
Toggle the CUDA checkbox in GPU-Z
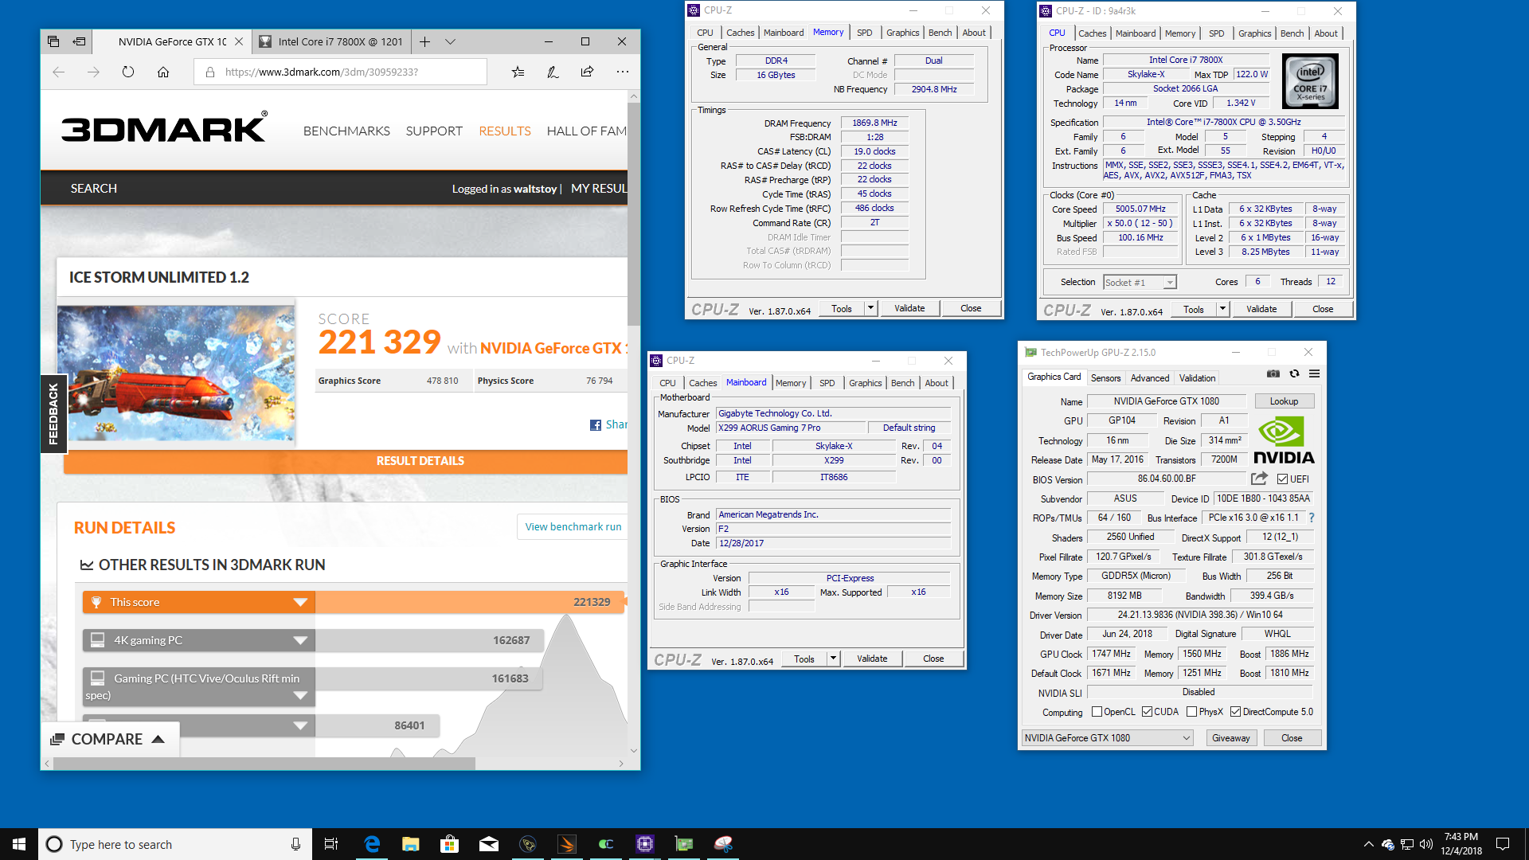click(x=1148, y=712)
